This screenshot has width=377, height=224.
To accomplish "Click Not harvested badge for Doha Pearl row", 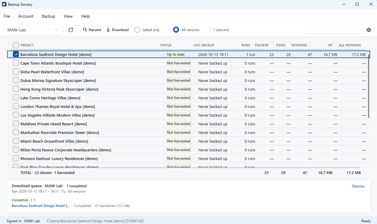I will coord(179,72).
